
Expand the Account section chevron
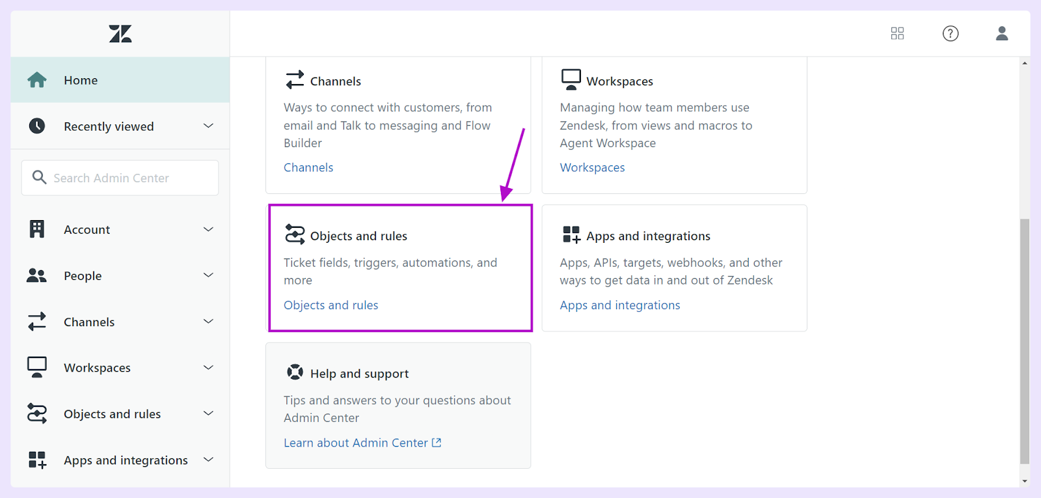pyautogui.click(x=208, y=229)
